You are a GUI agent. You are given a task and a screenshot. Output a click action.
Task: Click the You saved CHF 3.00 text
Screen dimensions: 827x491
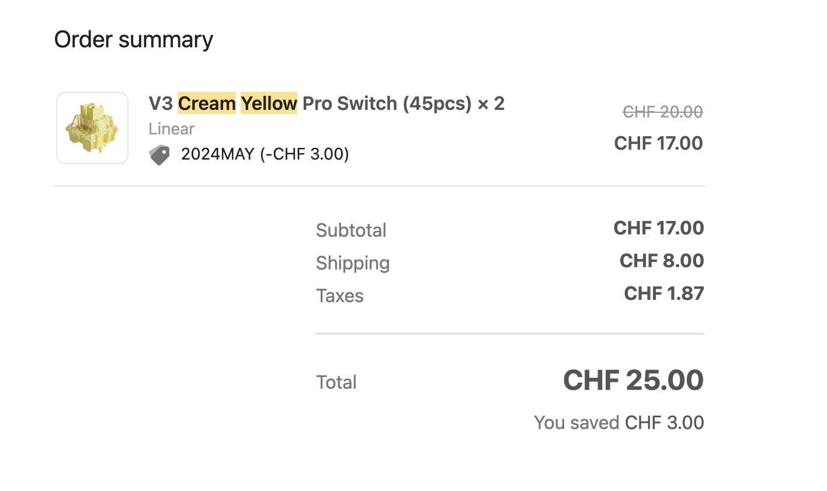619,423
